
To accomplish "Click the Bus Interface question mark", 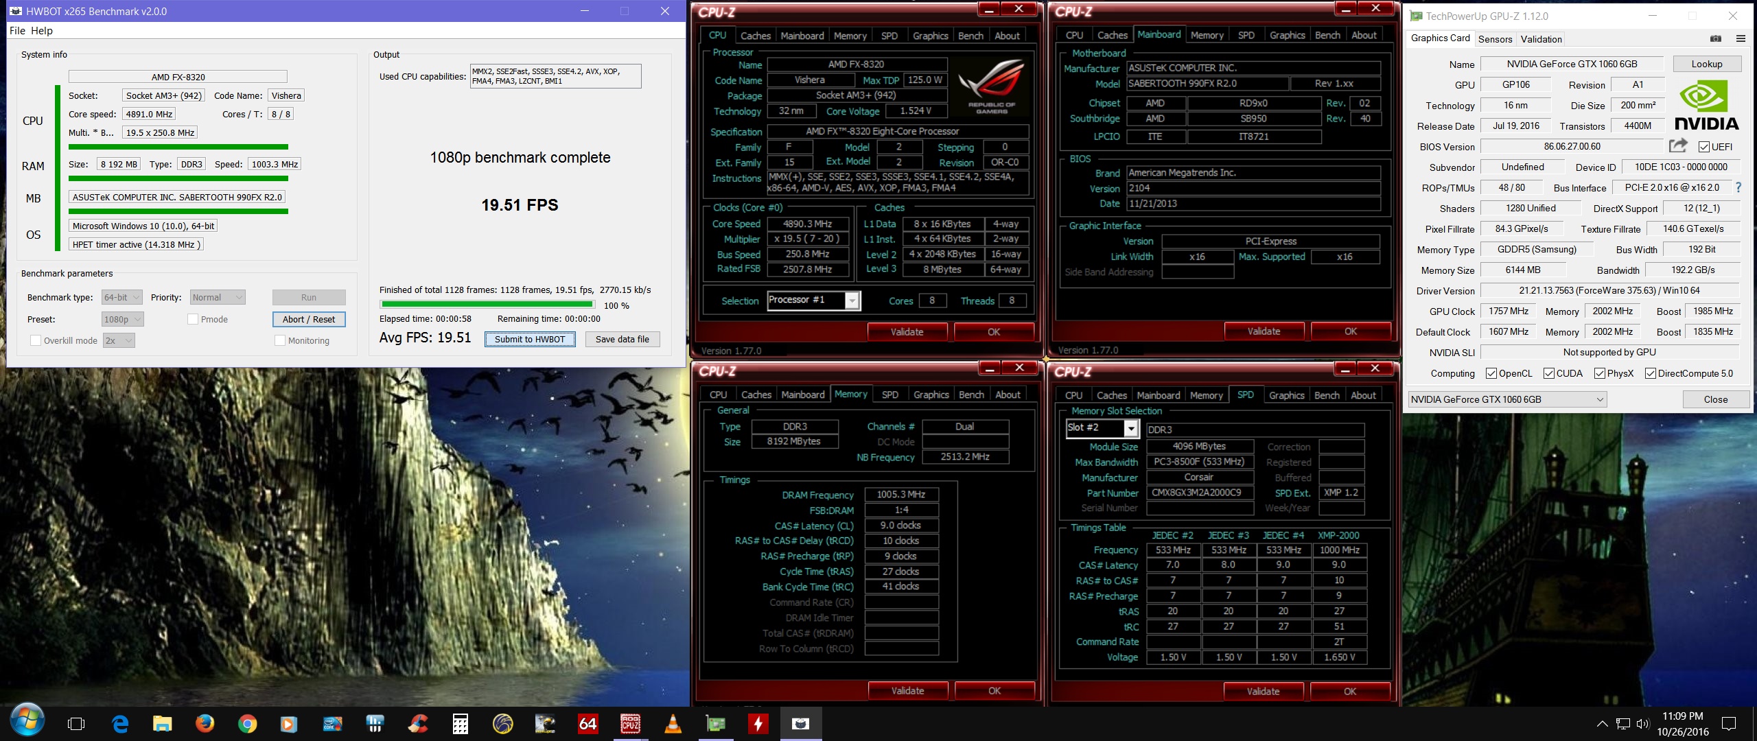I will (x=1738, y=187).
